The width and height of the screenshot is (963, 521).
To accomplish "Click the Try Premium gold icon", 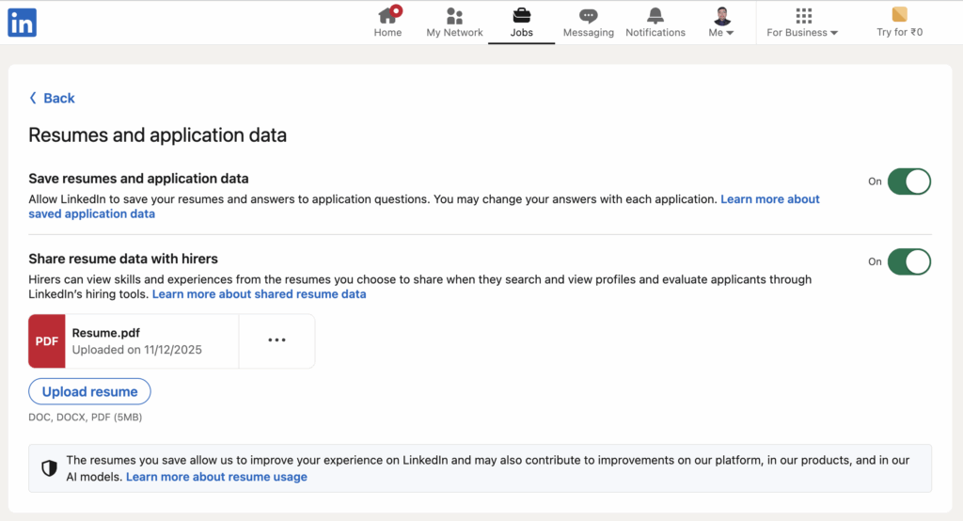I will pos(899,14).
